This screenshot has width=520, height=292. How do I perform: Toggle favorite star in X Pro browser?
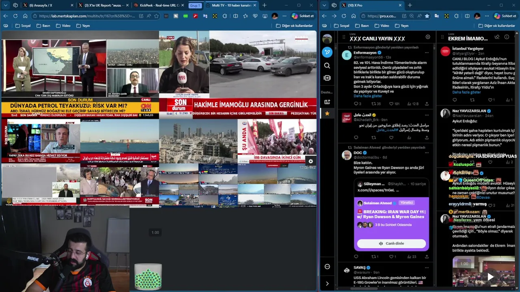point(427,16)
